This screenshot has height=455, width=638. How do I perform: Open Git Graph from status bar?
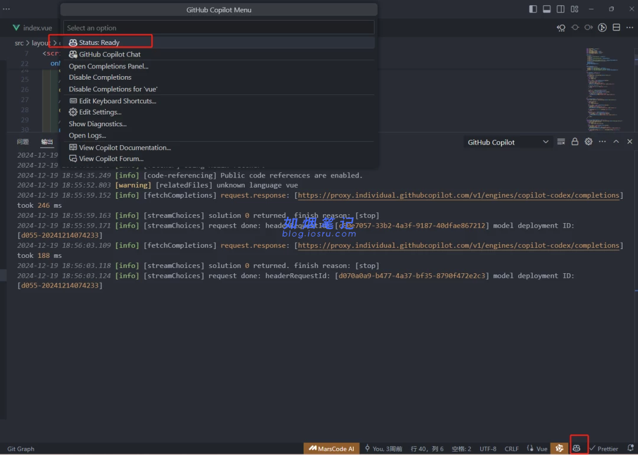coord(21,449)
